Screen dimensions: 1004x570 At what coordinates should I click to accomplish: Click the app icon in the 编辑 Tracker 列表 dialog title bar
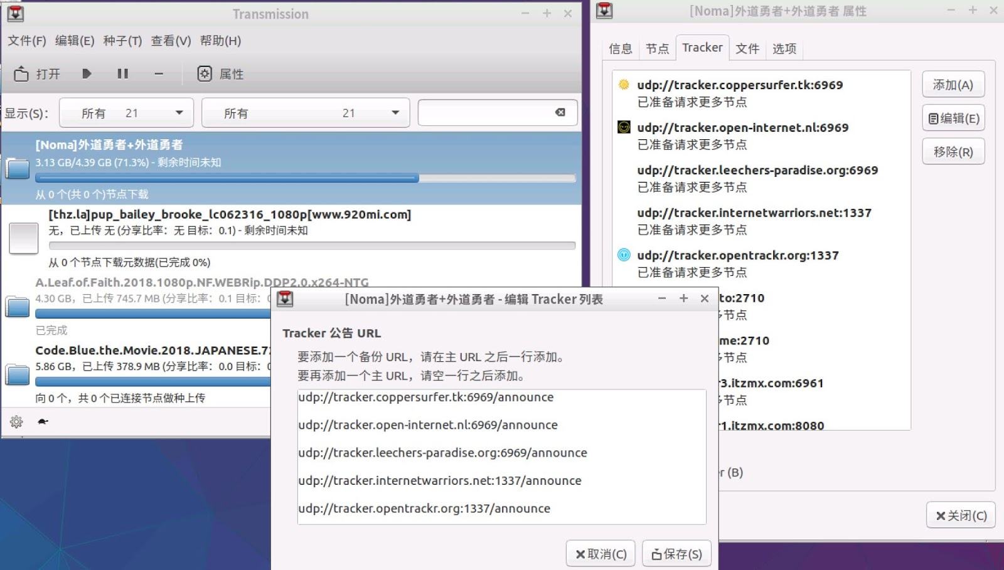click(x=285, y=298)
